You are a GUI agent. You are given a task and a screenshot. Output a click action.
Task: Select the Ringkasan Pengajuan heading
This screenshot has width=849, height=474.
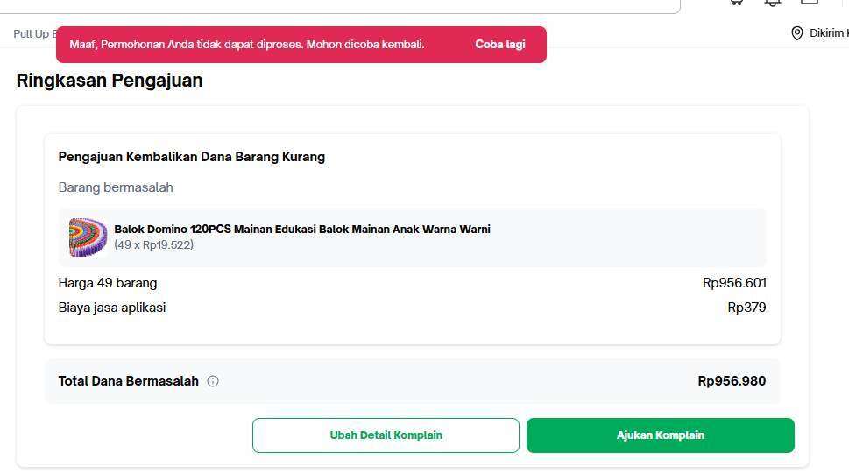pyautogui.click(x=110, y=81)
